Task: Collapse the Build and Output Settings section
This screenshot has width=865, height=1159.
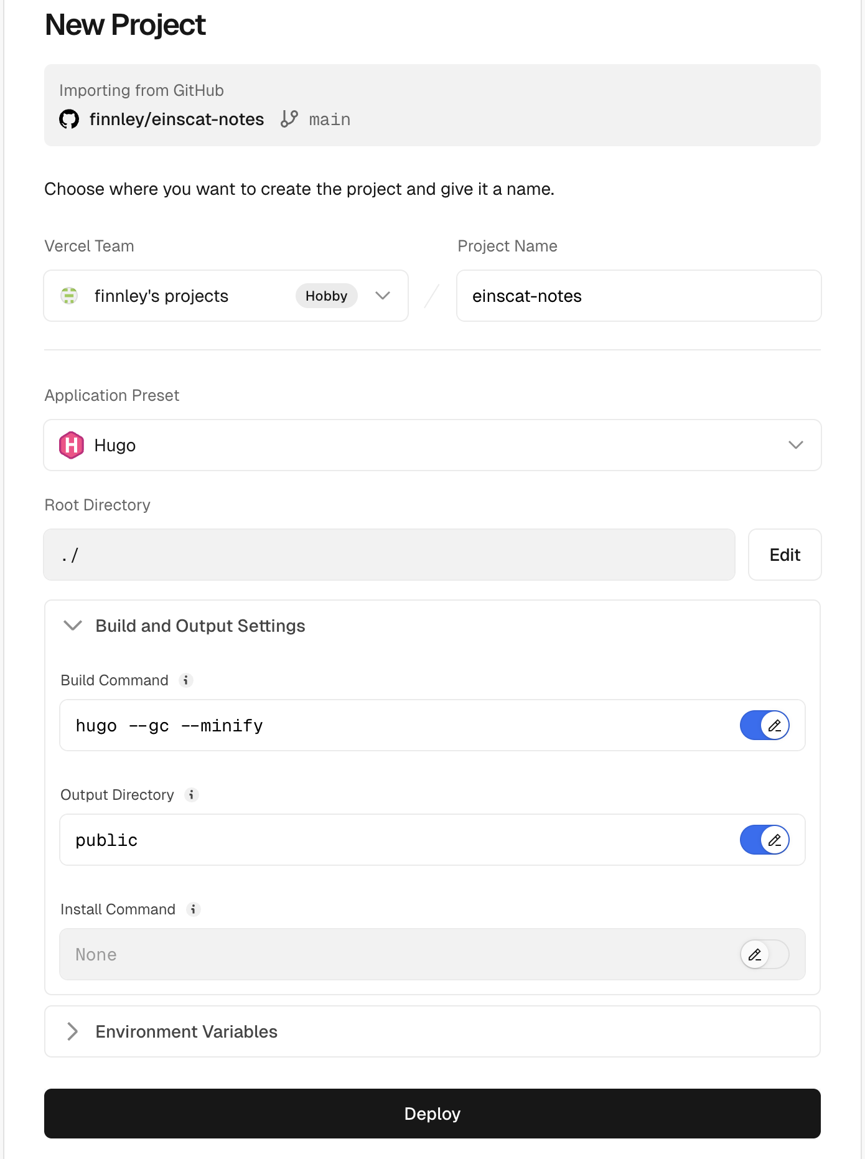Action: 73,626
